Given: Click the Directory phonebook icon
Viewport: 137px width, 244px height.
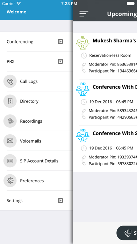Looking at the screenshot, I should click(10, 101).
